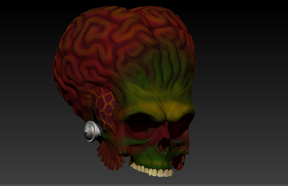
Task: Click the silver metal ear plug on the skull
Action: click(x=93, y=131)
